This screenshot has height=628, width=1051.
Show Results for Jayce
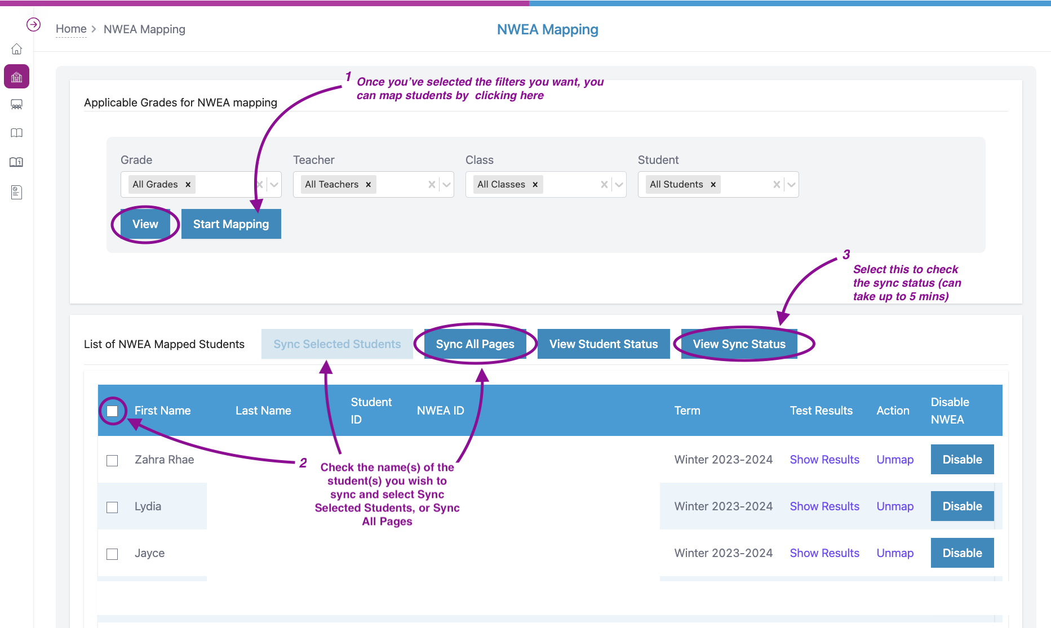point(824,553)
